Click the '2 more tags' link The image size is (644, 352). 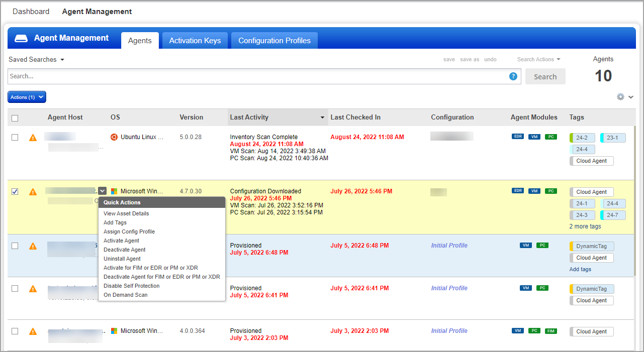click(585, 226)
